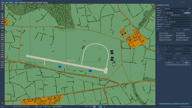The image size is (192, 108).
Task: Open the ОБЪЕКТ menu
Action: tap(11, 3)
